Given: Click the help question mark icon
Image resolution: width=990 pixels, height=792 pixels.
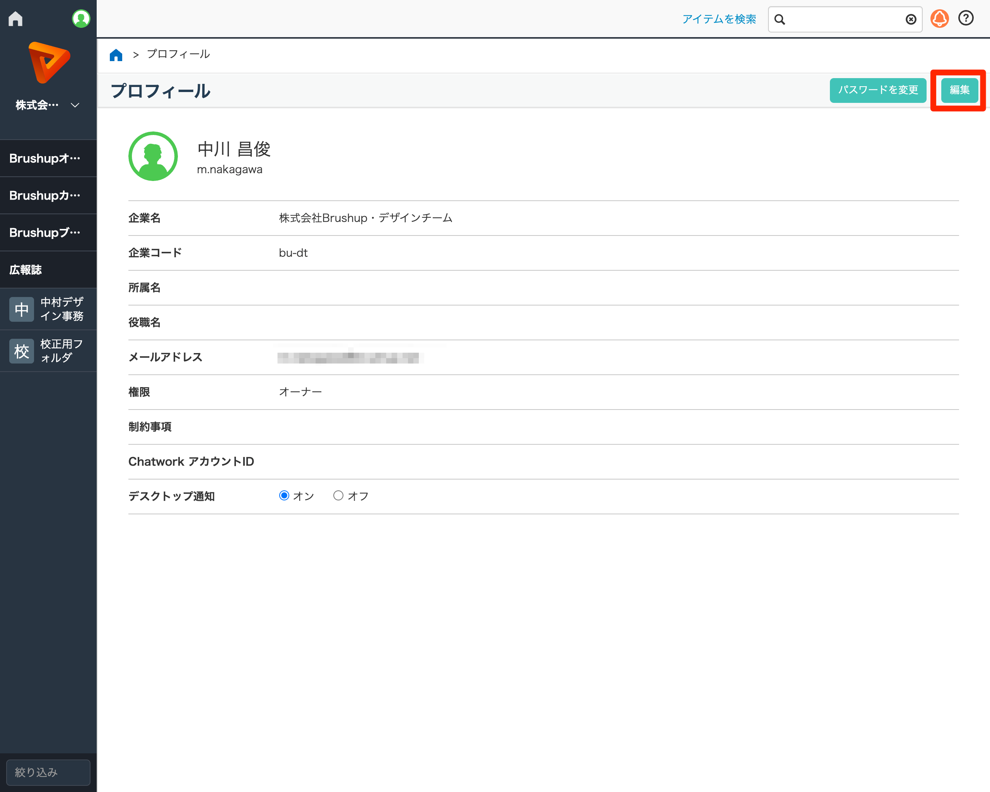Looking at the screenshot, I should click(966, 18).
